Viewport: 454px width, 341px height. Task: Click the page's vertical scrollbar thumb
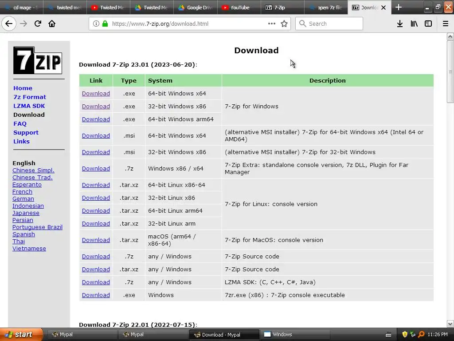point(450,71)
